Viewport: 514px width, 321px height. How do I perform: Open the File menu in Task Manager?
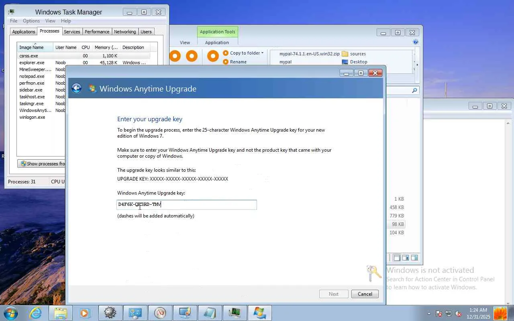[14, 21]
